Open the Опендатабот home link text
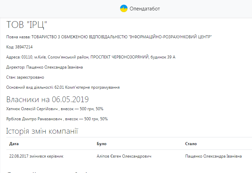This screenshot has height=173, width=252. (145, 9)
